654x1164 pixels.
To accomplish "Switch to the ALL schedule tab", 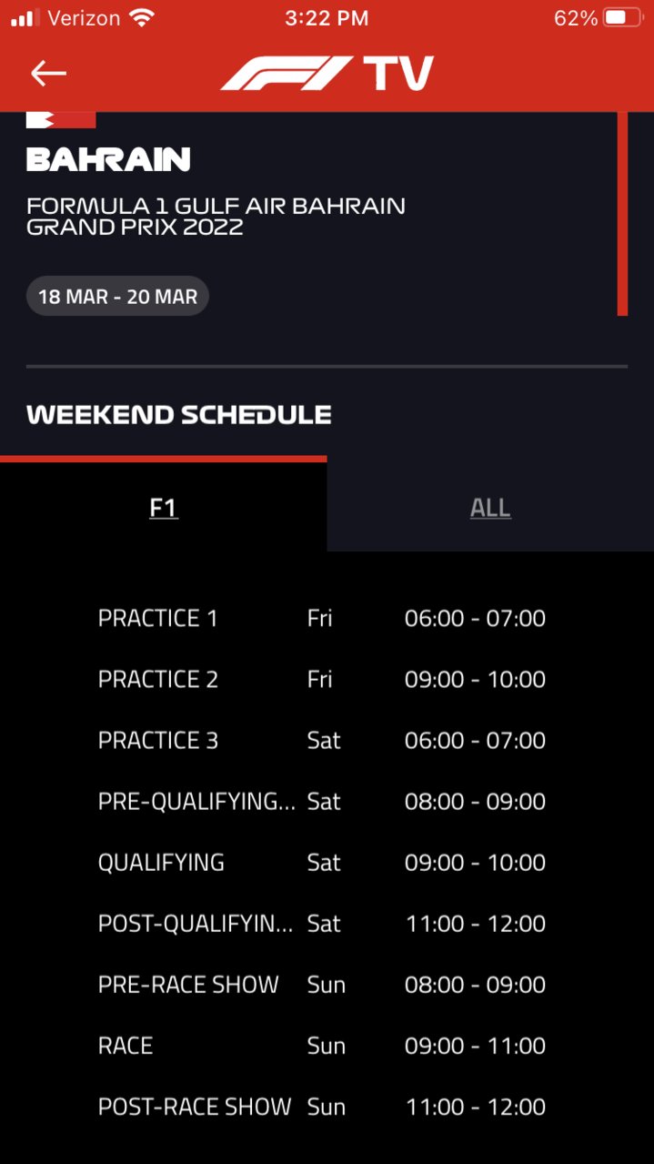I will click(x=490, y=507).
